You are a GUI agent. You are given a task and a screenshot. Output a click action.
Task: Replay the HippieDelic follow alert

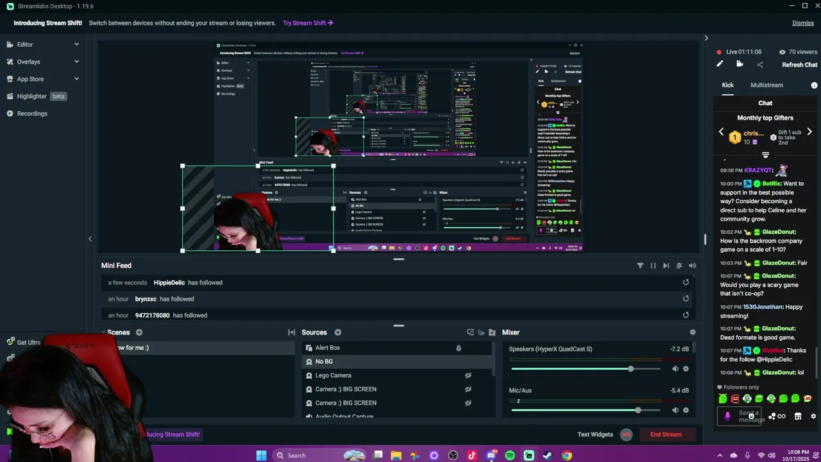click(686, 282)
